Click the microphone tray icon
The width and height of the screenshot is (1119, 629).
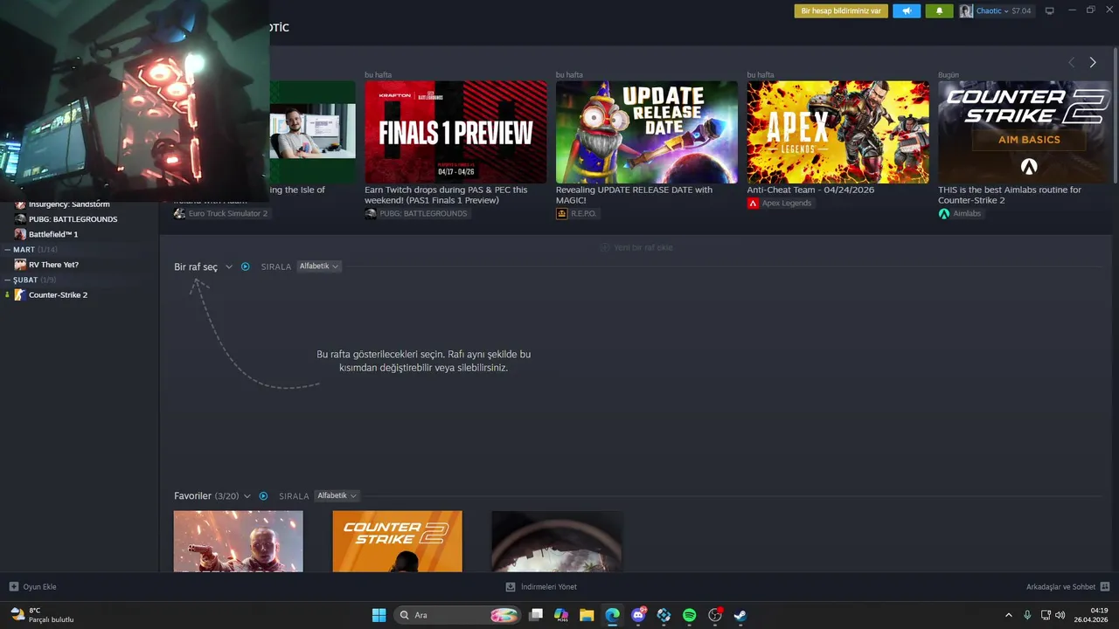[x=1027, y=615]
